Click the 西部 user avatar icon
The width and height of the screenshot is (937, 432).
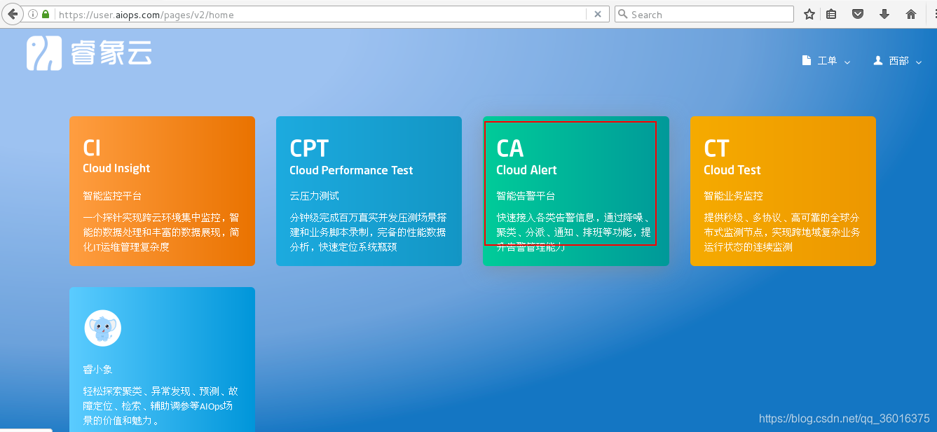[x=878, y=61]
